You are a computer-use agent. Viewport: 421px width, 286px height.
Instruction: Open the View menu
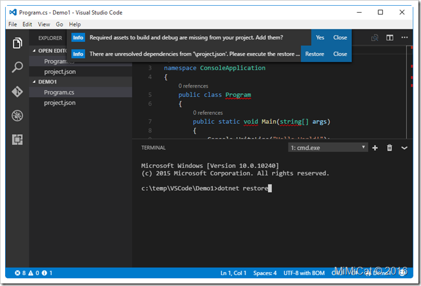(44, 24)
